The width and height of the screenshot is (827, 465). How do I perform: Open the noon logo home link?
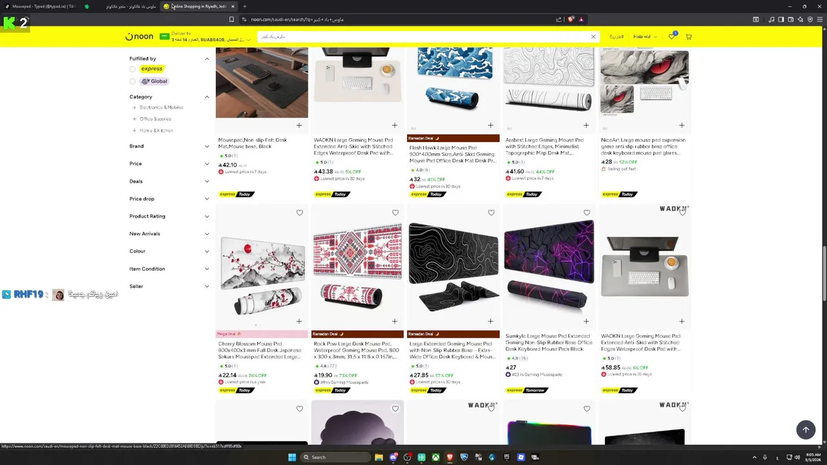coord(139,37)
